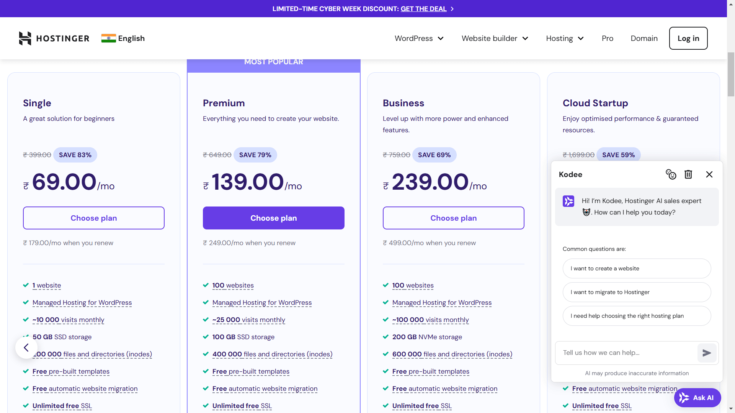Image resolution: width=735 pixels, height=413 pixels.
Task: Close the Kodee chat panel
Action: pos(709,174)
